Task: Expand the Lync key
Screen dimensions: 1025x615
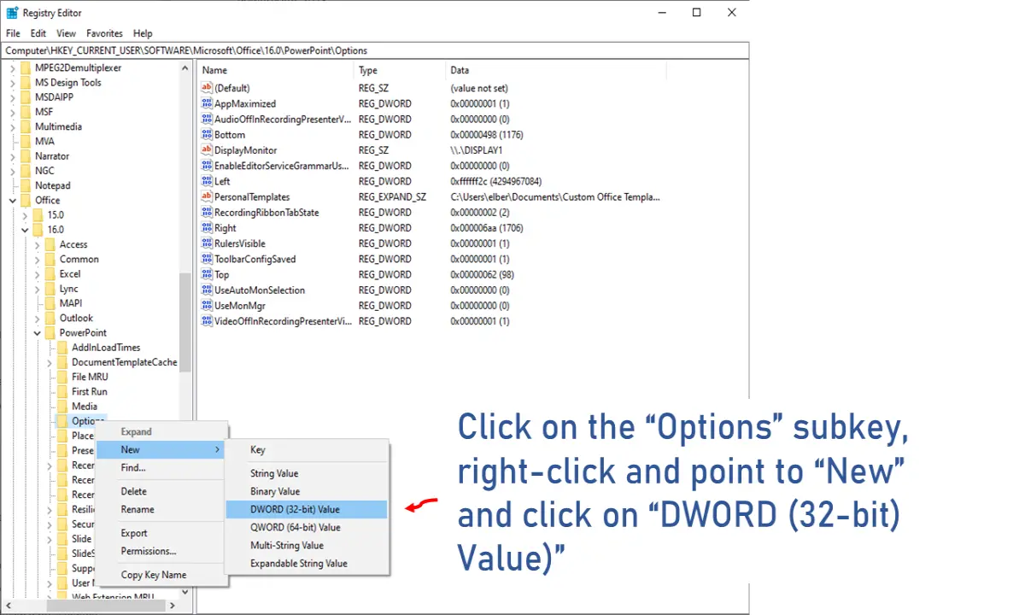Action: (38, 289)
